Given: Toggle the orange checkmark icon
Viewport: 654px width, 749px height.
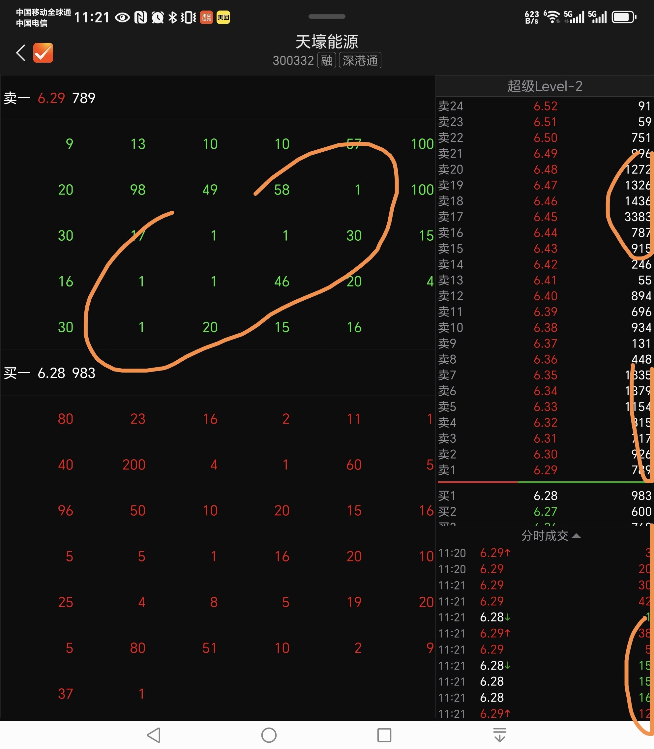Looking at the screenshot, I should (x=43, y=53).
